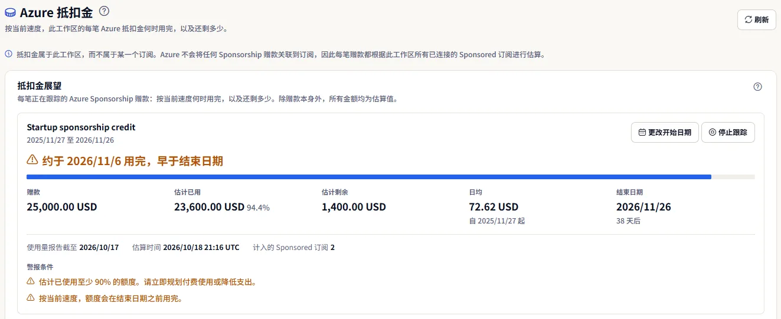Click the daily average 72.62 USD
Viewport: 781px width, 319px height.
[x=494, y=207]
